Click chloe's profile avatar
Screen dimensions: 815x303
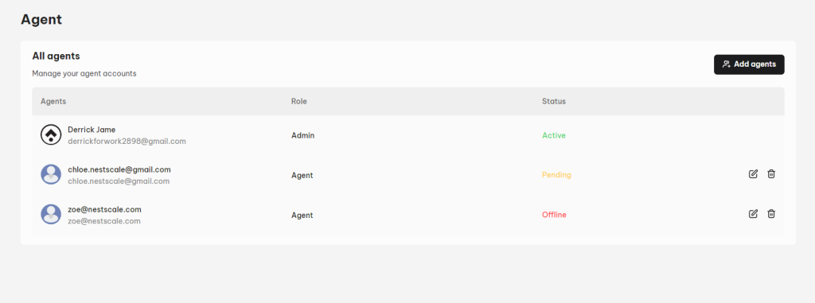pyautogui.click(x=51, y=174)
